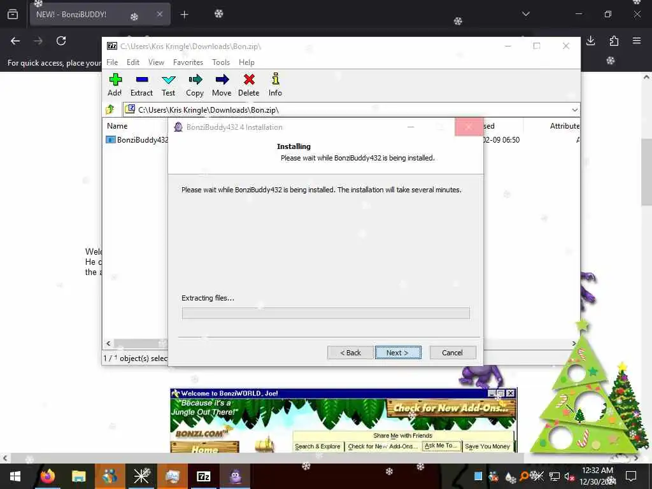Viewport: 652px width, 489px height.
Task: Click the Home sign in Bonzi banner
Action: (x=204, y=448)
